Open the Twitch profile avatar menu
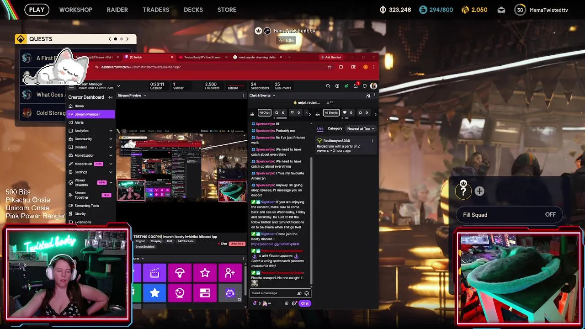Screen dimensions: 585x329 [x=374, y=86]
